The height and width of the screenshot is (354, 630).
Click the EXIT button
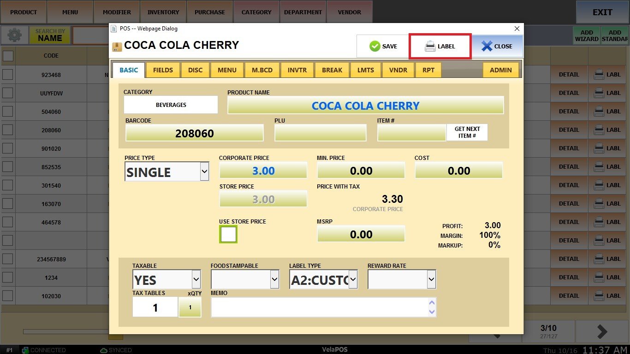pos(602,12)
